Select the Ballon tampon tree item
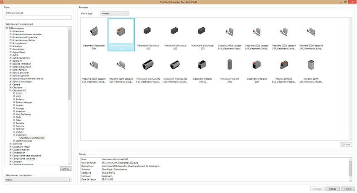 click(20, 70)
